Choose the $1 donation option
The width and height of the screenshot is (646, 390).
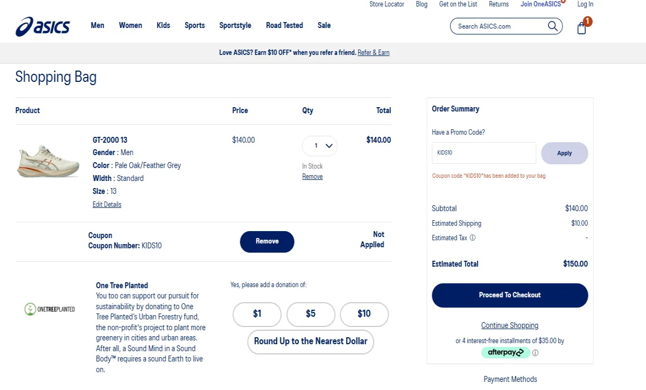coord(257,314)
